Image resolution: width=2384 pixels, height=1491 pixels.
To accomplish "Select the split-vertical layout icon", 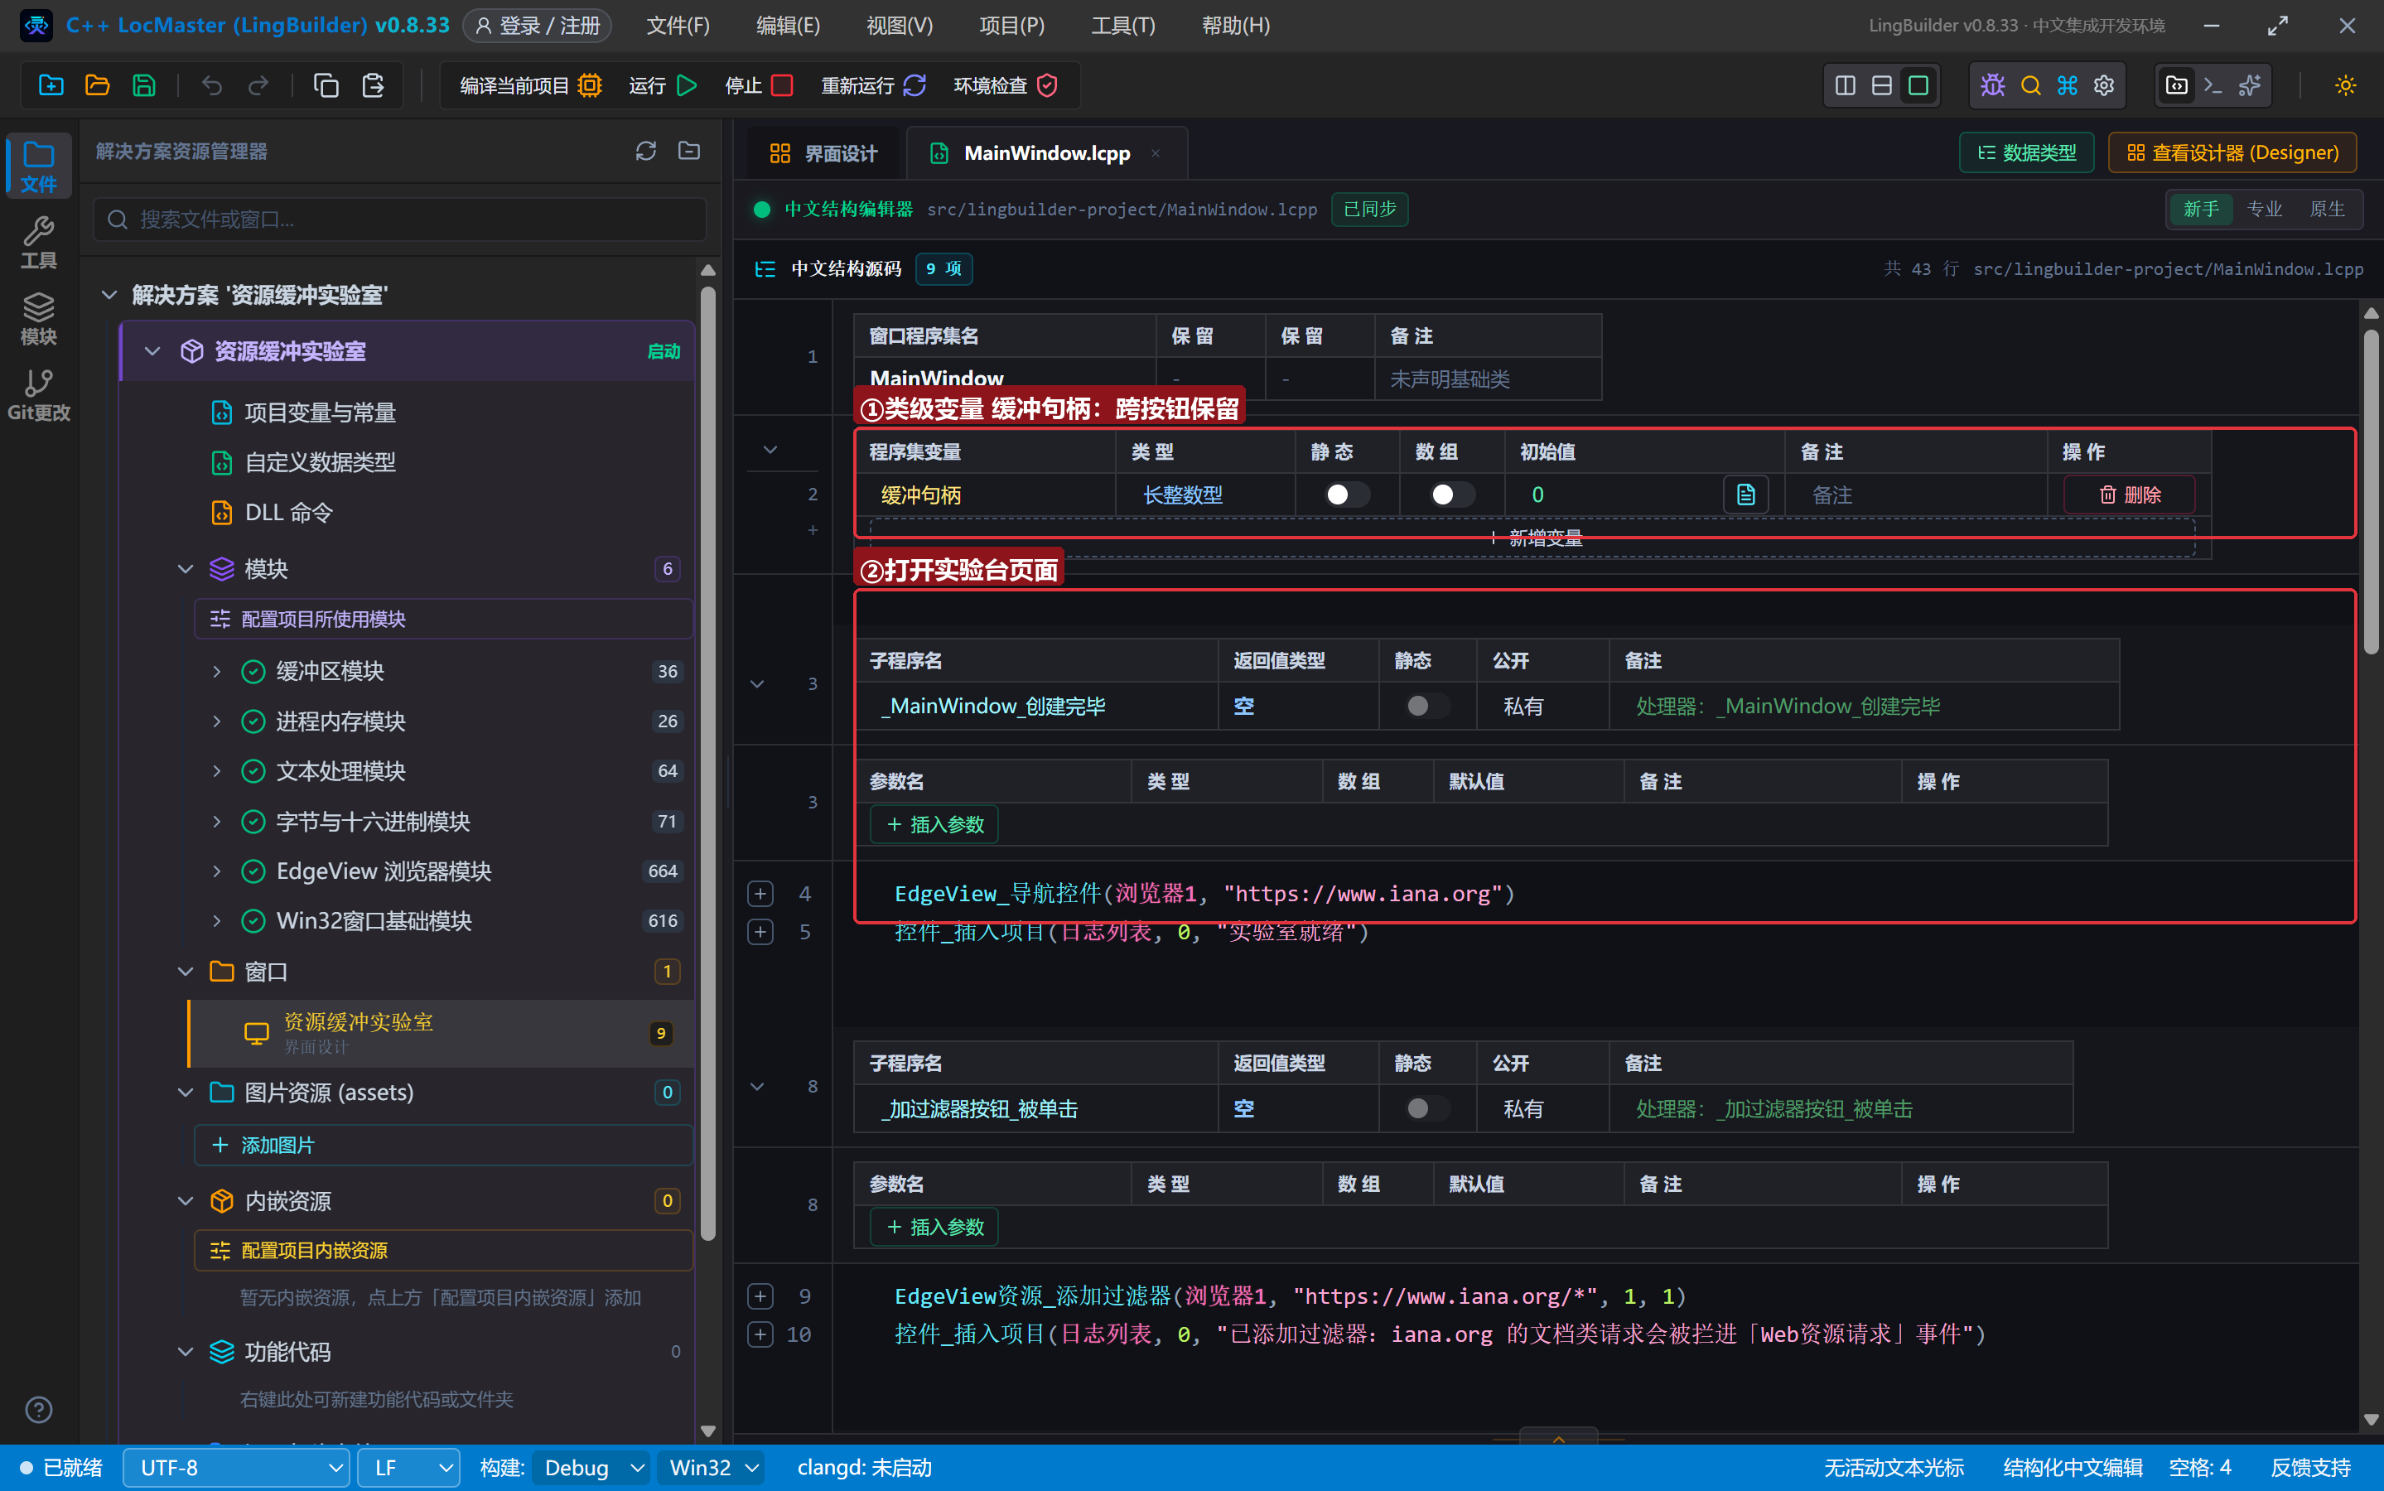I will pos(1845,86).
